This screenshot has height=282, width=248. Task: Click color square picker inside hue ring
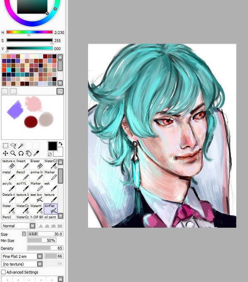coord(32,6)
